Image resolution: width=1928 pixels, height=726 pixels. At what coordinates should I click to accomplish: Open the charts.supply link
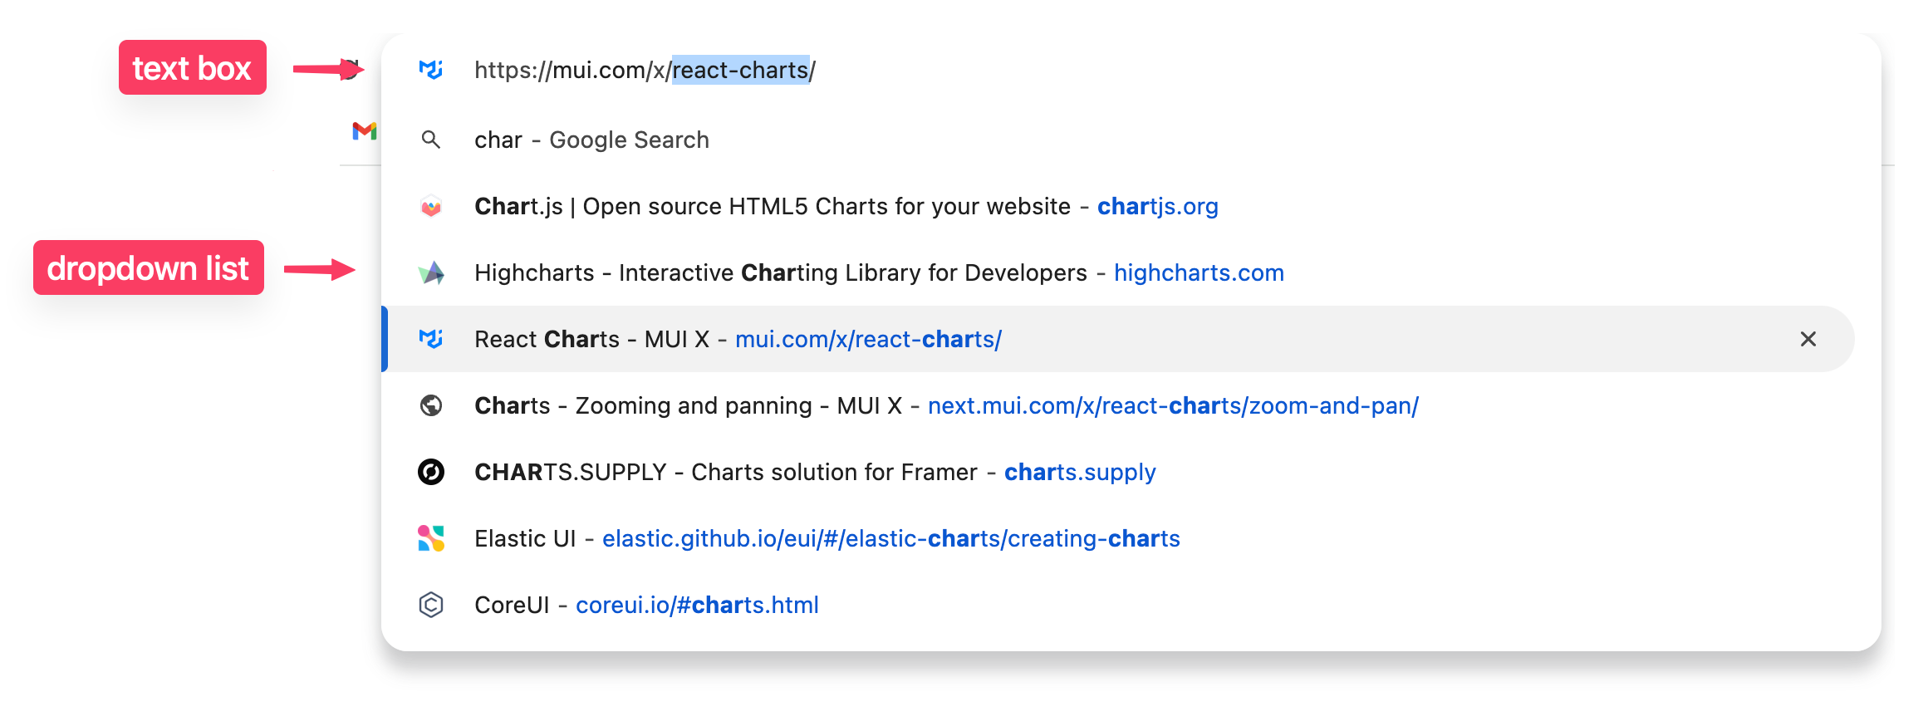pyautogui.click(x=1080, y=473)
